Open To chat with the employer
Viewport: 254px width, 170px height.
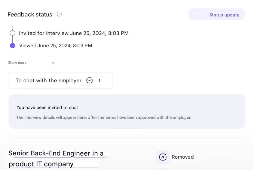tap(61, 80)
